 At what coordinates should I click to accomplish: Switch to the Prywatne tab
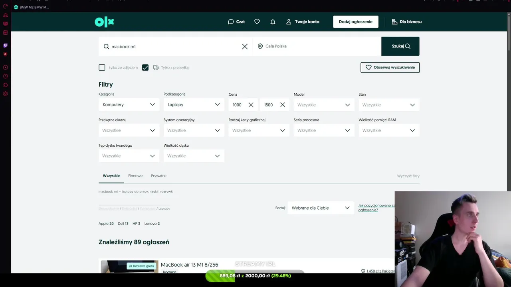(x=158, y=176)
